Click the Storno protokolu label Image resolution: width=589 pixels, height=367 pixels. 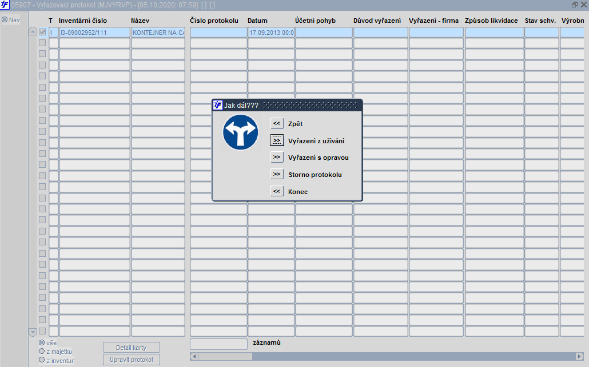315,175
